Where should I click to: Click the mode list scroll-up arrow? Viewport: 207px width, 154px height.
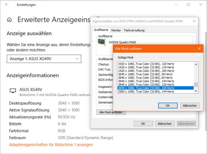click(196, 64)
